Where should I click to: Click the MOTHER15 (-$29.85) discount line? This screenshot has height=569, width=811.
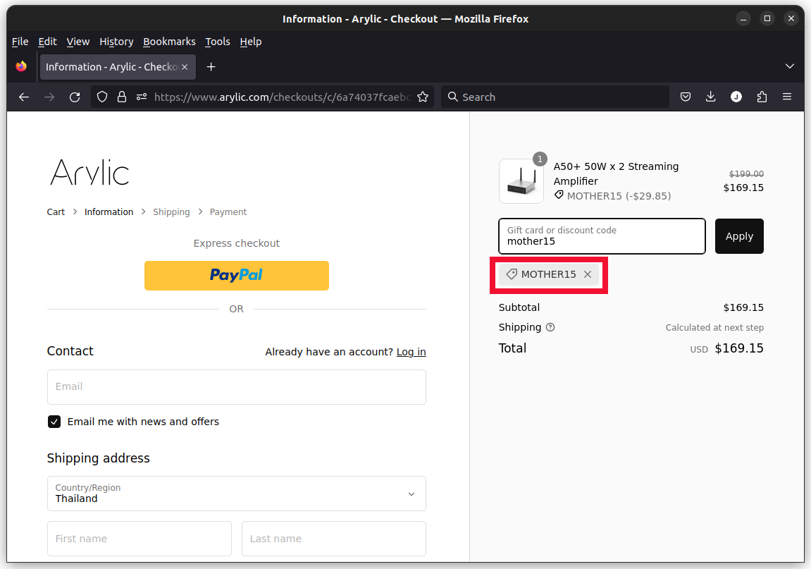point(612,196)
